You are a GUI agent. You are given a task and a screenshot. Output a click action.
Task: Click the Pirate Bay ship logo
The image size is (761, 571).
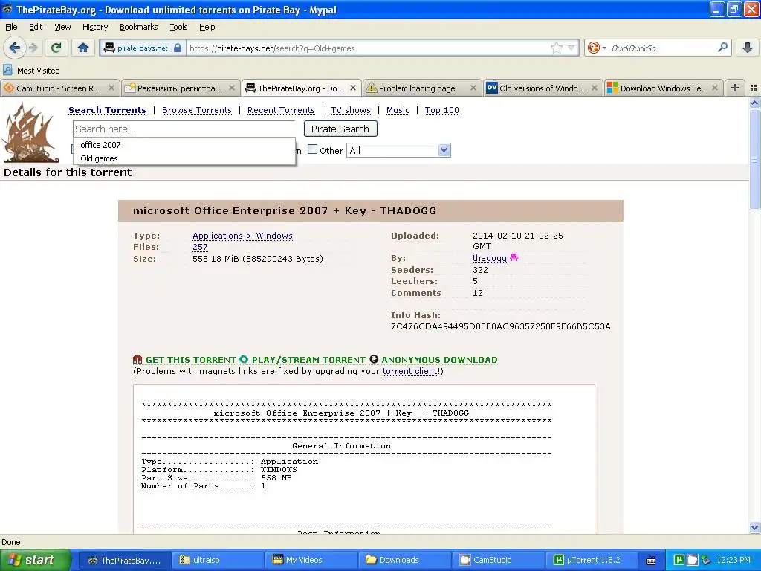click(x=30, y=132)
